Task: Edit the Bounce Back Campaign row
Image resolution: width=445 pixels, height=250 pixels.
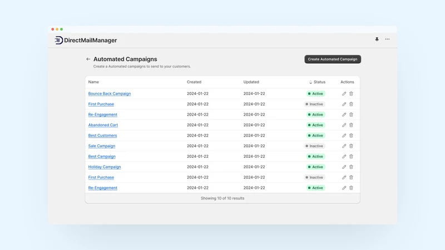Action: click(x=344, y=93)
